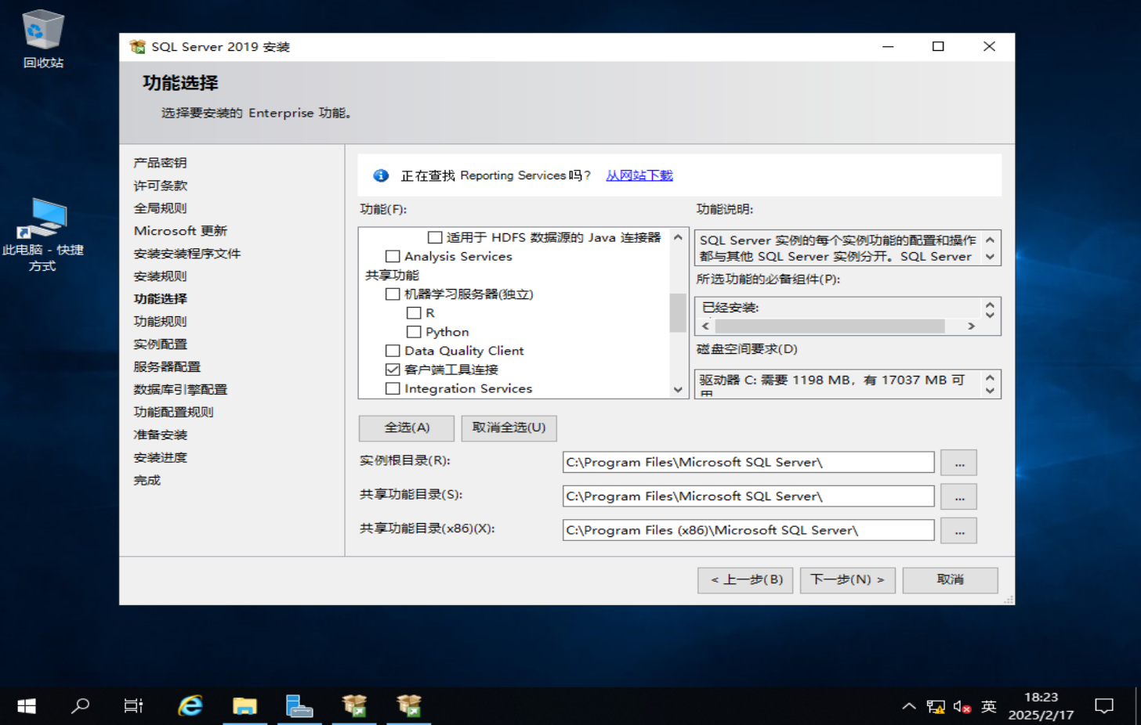
Task: Click 产品密钥 step in sidebar
Action: click(160, 163)
